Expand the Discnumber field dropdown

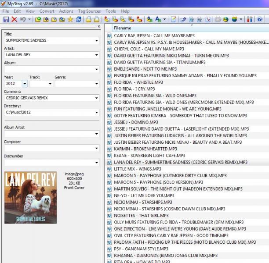point(97,163)
